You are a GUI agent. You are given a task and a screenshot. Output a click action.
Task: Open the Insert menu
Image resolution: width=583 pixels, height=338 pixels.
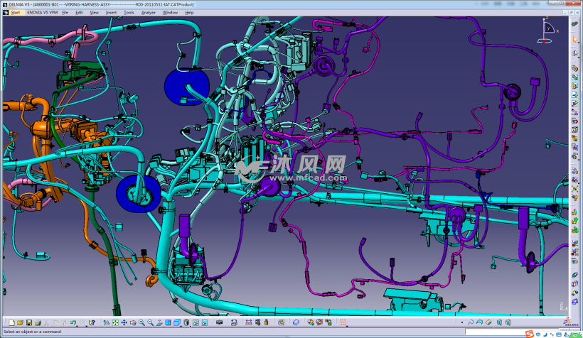point(112,13)
